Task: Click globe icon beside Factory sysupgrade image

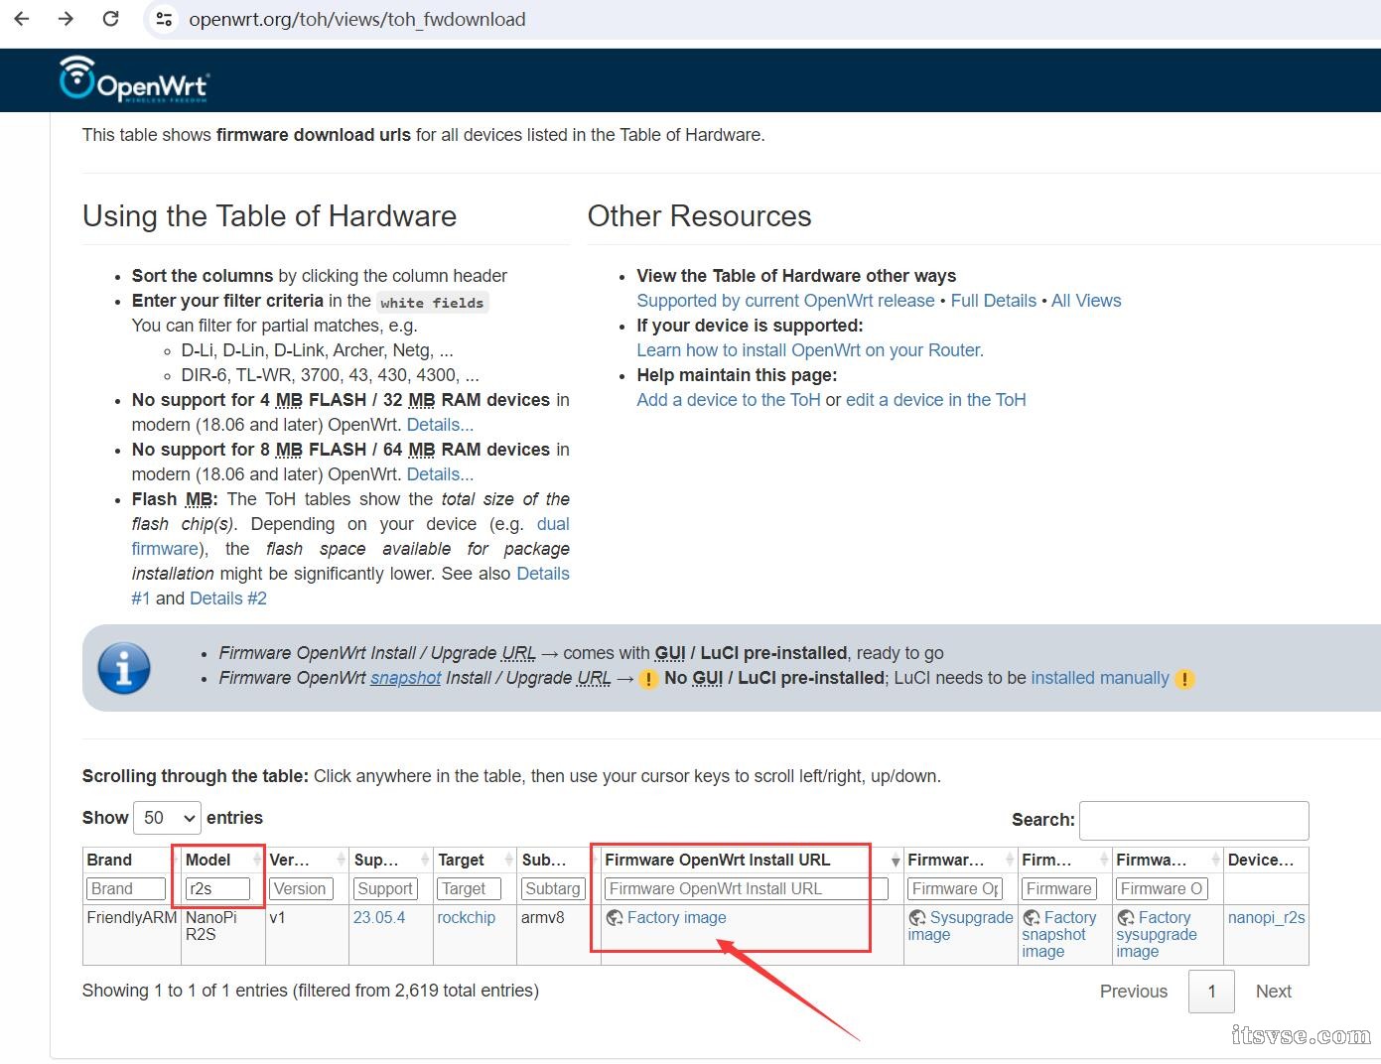Action: coord(1126,918)
